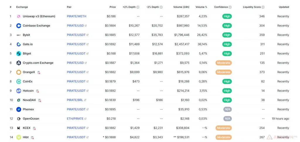Screen dimensions: 300x142
Task: Click the Phemex logo icon
Action: 18,109
